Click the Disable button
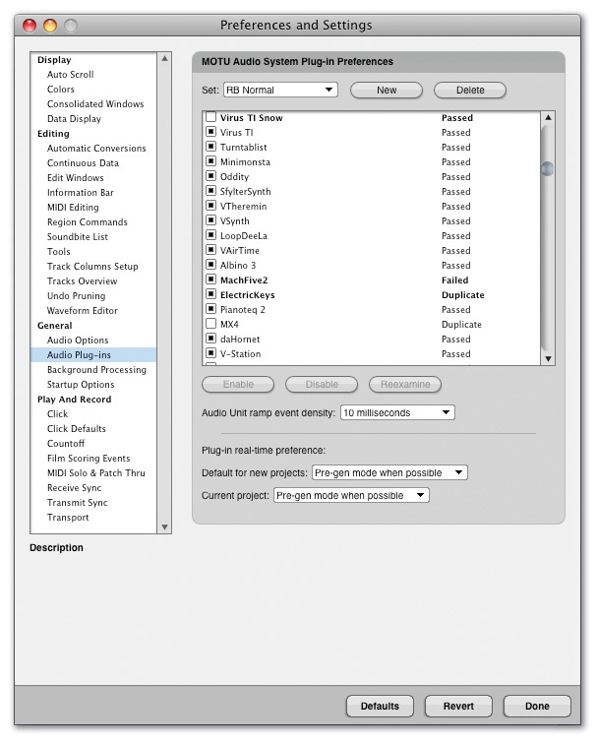The height and width of the screenshot is (744, 597). tap(322, 385)
